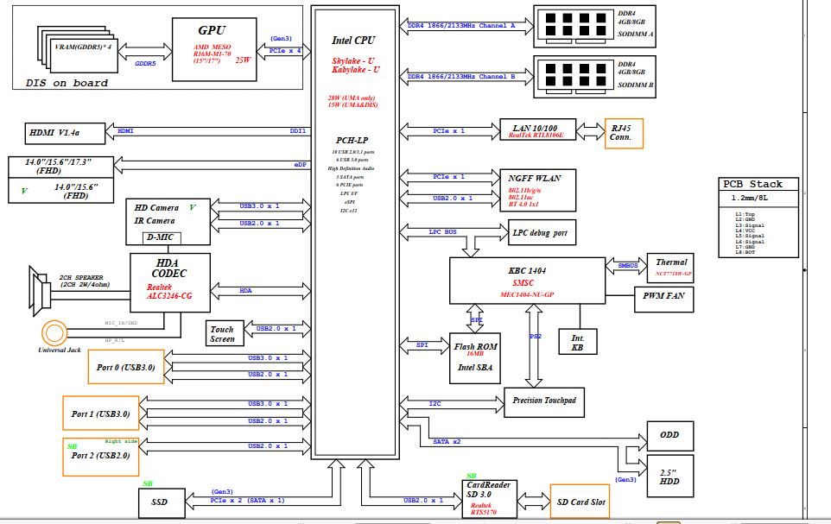Select the 'HDA' bus arrow label
This screenshot has height=524, width=831.
click(245, 290)
